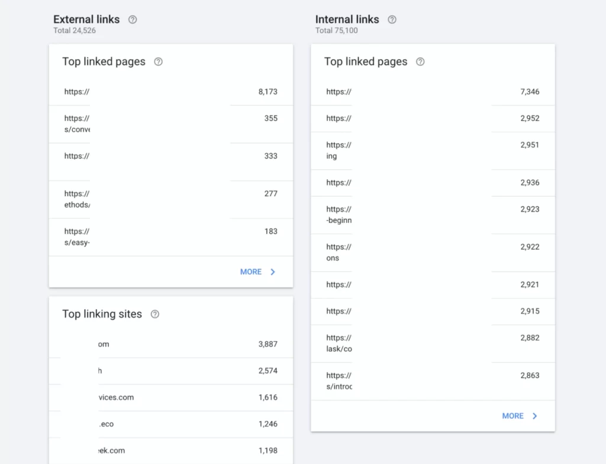Viewport: 606px width, 464px height.
Task: Open linking site with 3,887 links
Action: (x=170, y=345)
